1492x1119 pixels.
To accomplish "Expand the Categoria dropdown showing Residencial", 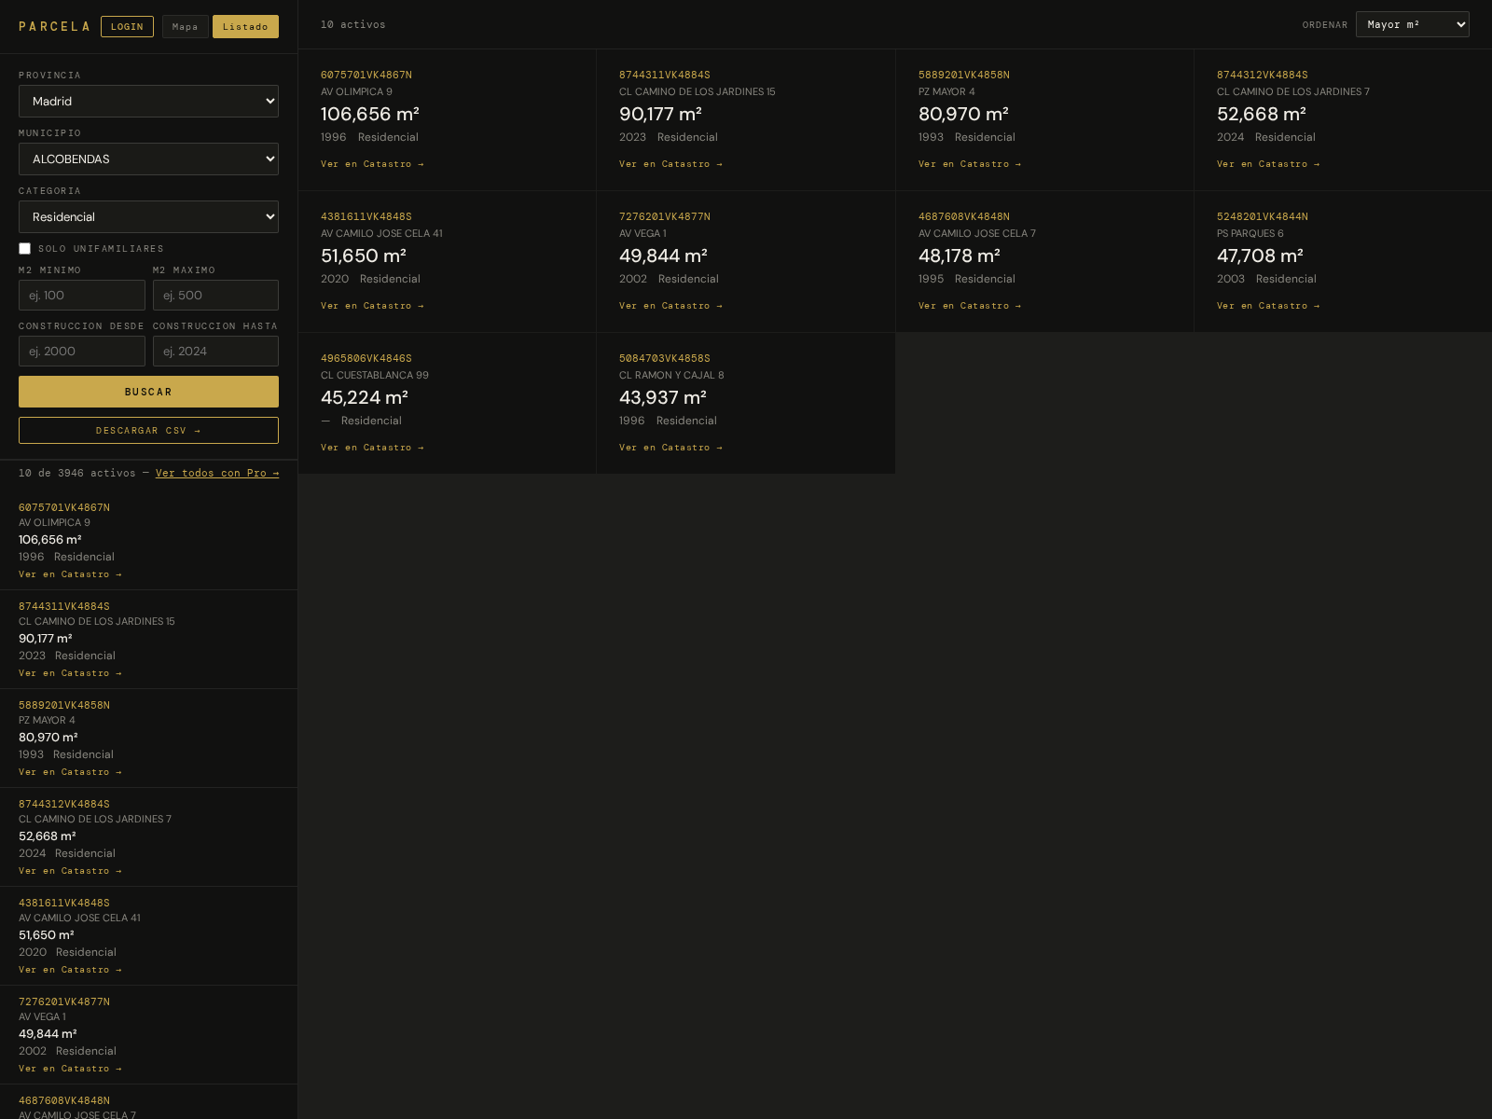I will [148, 216].
